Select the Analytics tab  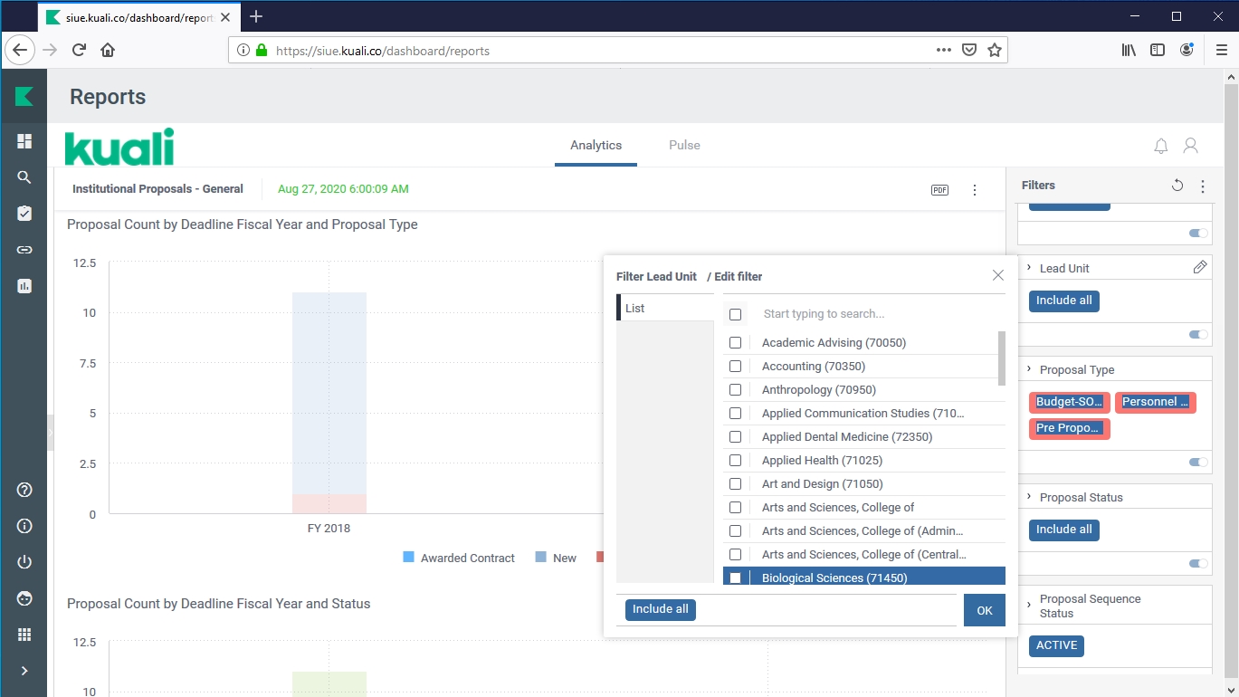pos(596,146)
